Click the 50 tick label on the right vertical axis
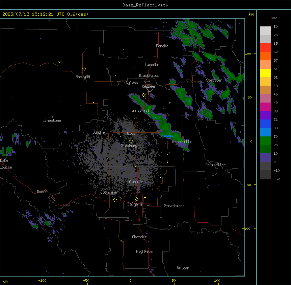Screen dimensions: 291x285 249,97
